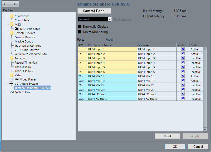Select Time Display 2 under Transport
This screenshot has height=152, width=211.
coord(24,71)
